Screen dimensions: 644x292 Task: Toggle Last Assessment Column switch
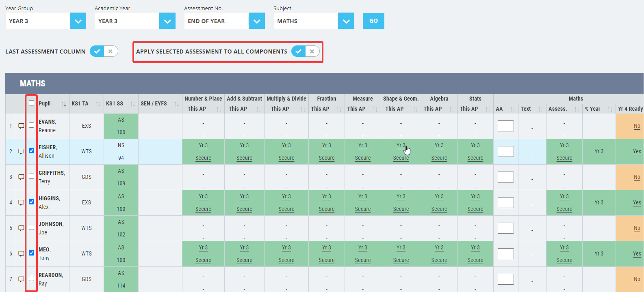click(104, 52)
